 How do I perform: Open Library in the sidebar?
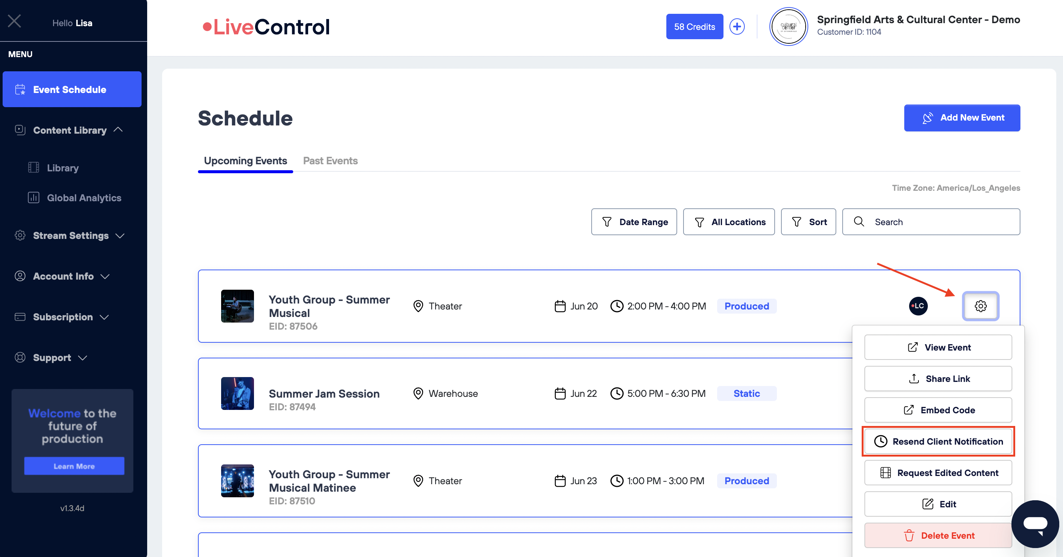click(x=62, y=168)
